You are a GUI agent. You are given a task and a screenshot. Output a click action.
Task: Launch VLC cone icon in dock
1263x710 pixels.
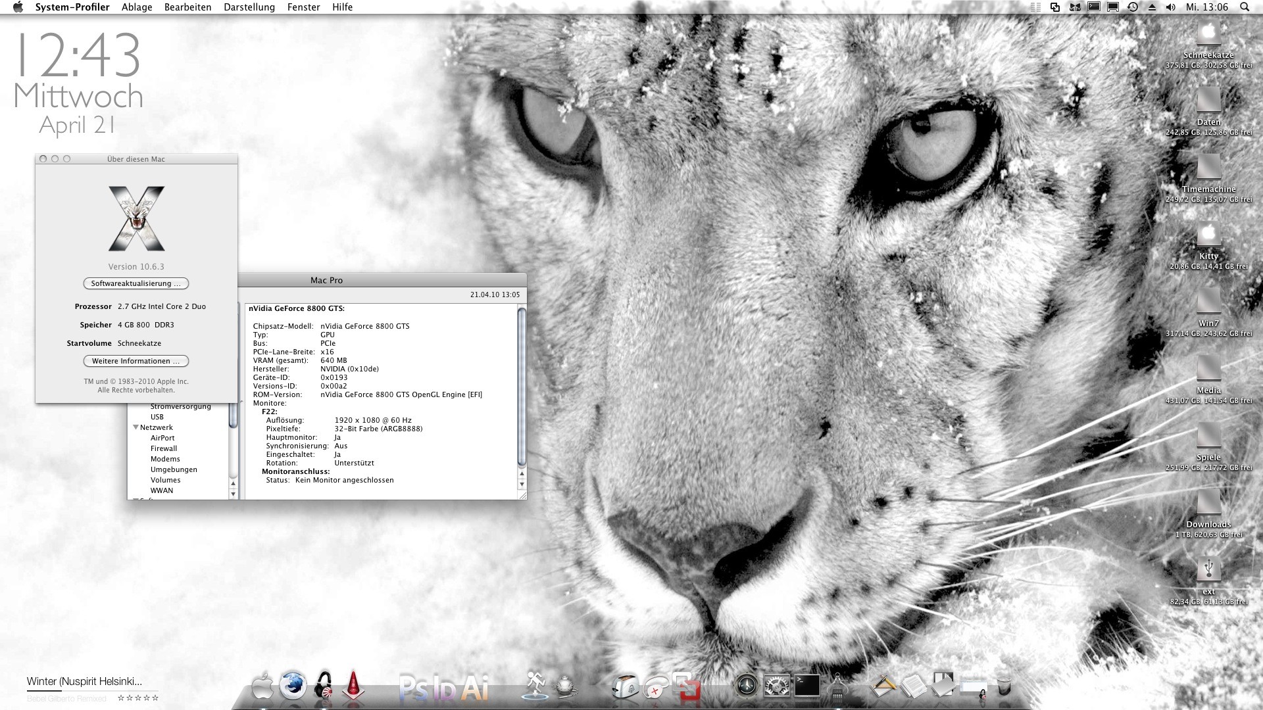353,688
